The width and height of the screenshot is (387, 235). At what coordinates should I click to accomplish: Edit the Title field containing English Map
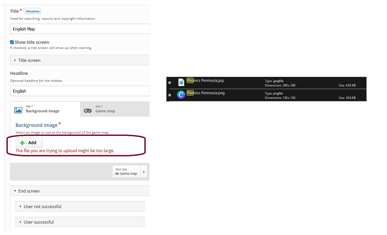click(80, 29)
